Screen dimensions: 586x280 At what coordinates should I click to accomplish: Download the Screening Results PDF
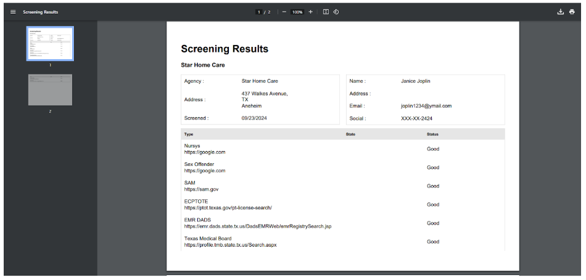[561, 12]
